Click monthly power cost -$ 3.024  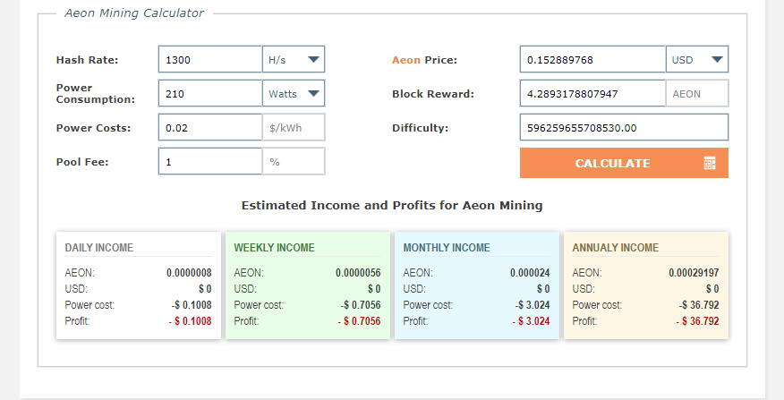click(533, 305)
